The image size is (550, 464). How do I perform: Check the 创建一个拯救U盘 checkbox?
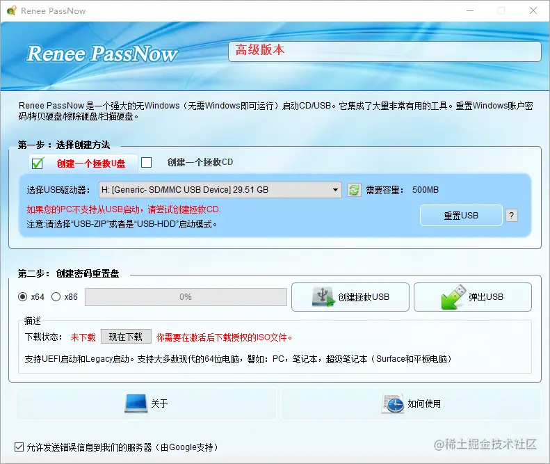(x=38, y=163)
